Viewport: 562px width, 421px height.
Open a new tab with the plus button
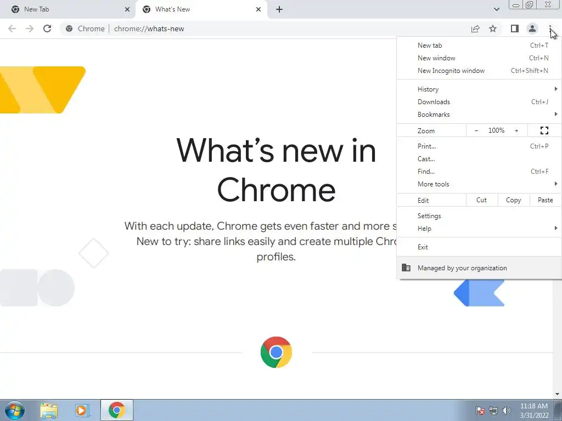(x=279, y=9)
